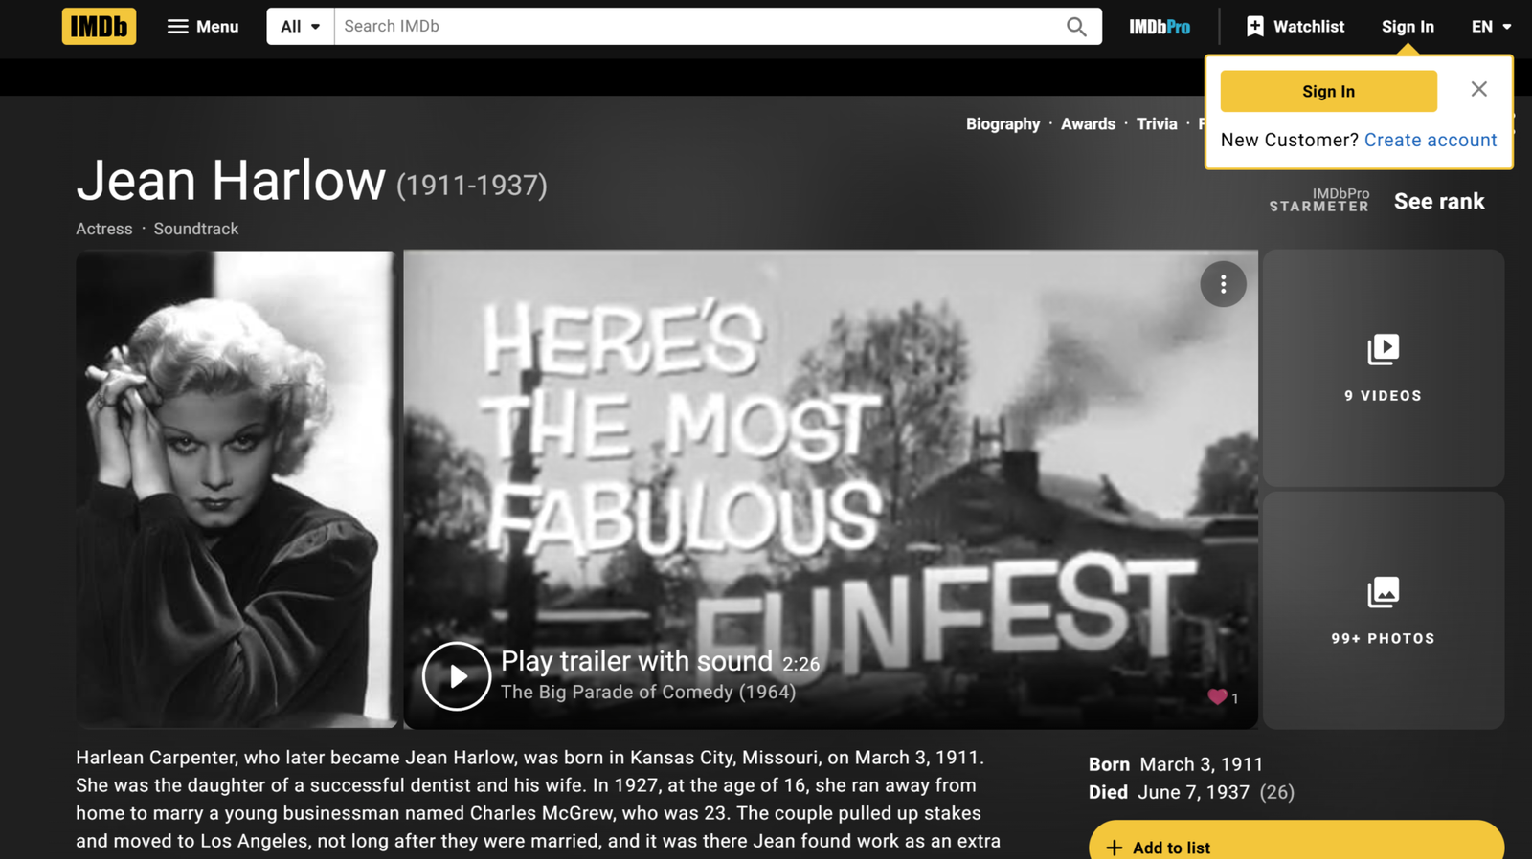Follow the Create account link
Image resolution: width=1532 pixels, height=859 pixels.
[1430, 140]
